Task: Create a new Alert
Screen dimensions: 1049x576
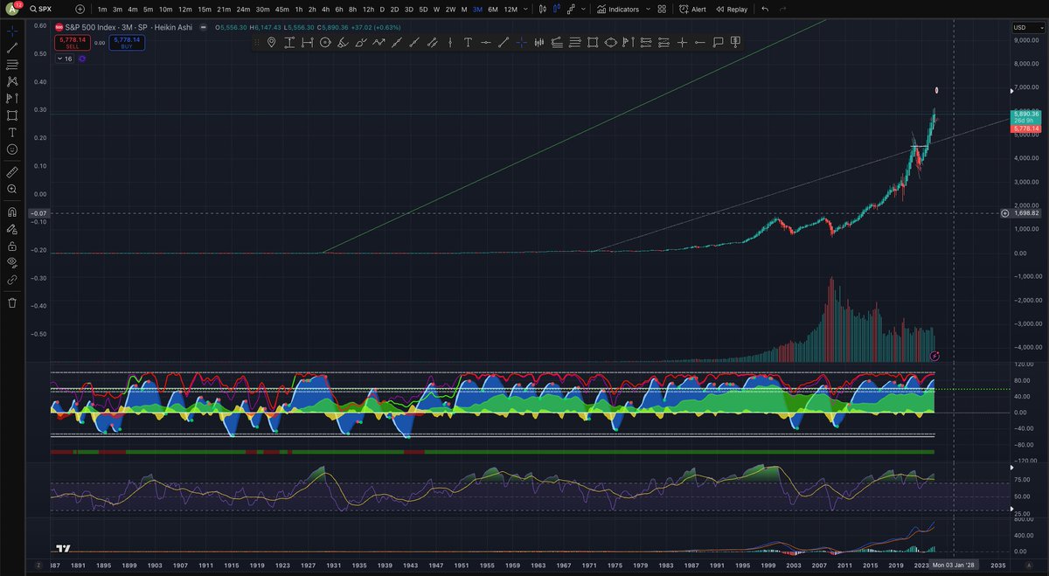Action: pos(692,9)
